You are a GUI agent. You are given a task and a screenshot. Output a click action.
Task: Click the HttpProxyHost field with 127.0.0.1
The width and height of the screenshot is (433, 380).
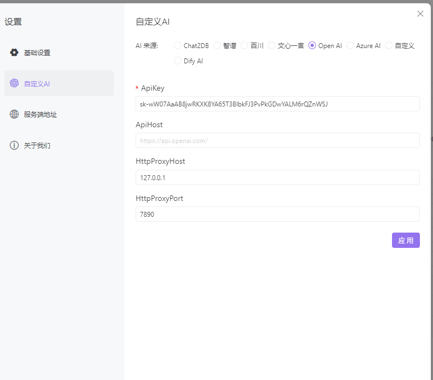tap(278, 177)
